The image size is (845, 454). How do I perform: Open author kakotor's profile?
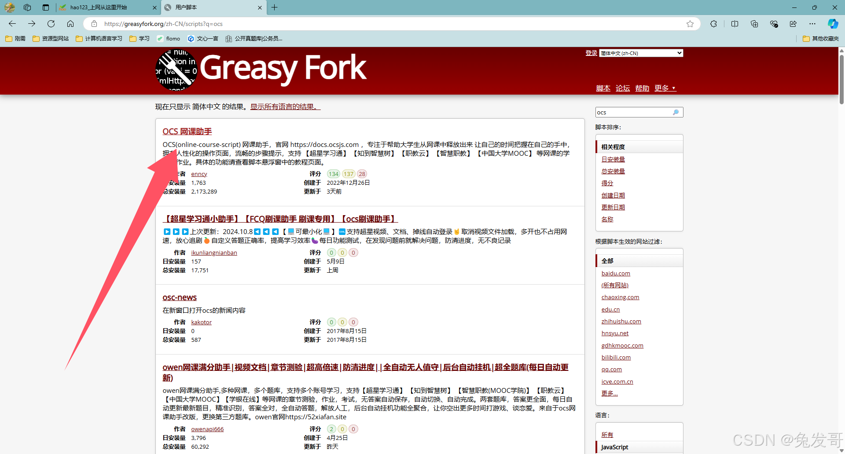(201, 322)
